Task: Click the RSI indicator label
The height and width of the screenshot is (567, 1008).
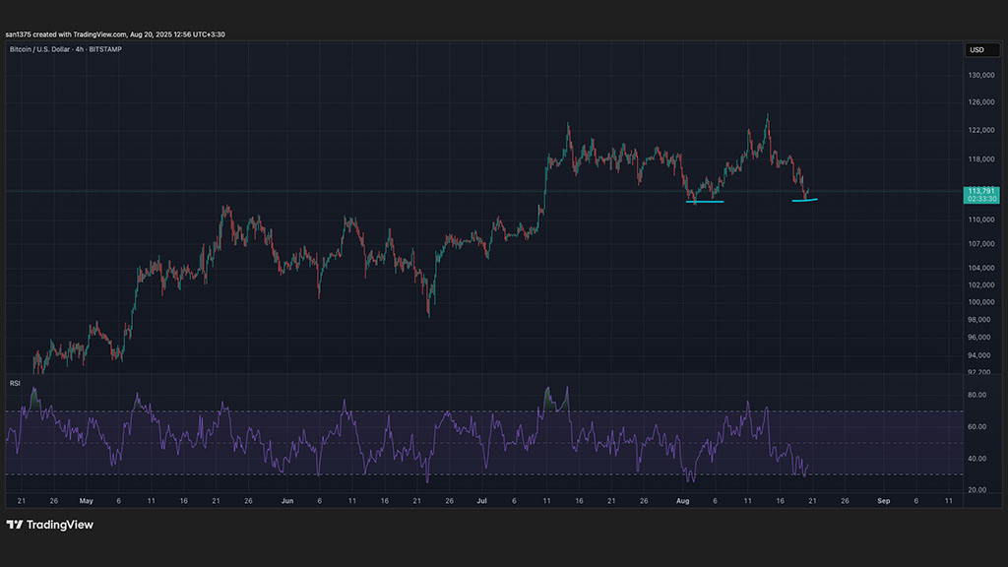Action: coord(15,383)
